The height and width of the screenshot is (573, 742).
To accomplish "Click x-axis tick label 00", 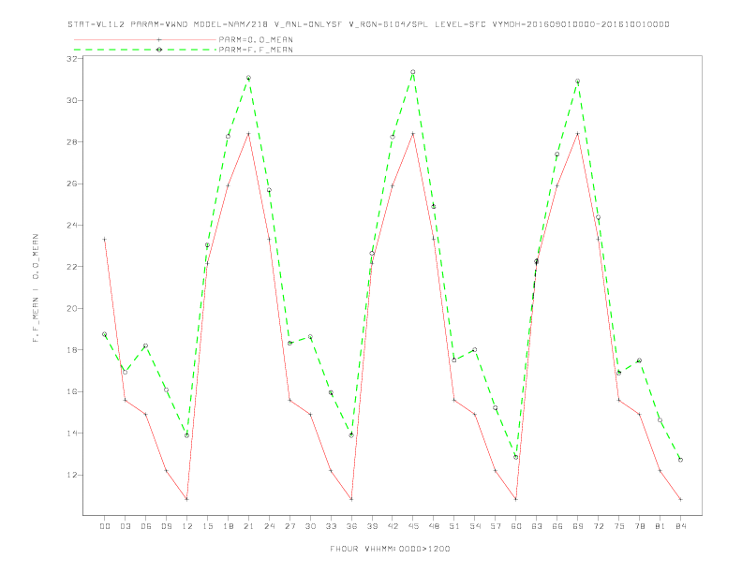I will tap(105, 526).
